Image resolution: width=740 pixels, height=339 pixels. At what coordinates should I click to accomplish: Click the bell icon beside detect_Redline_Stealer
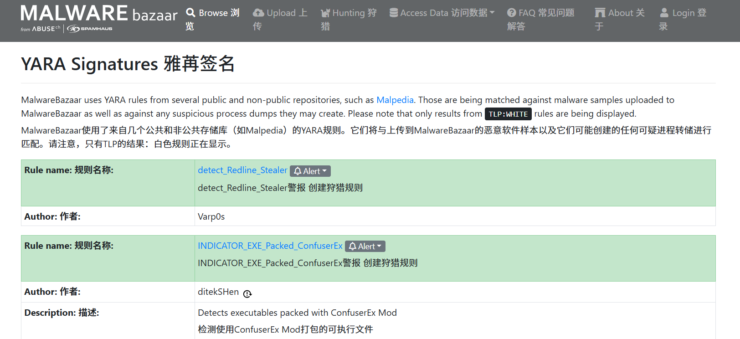coord(298,171)
